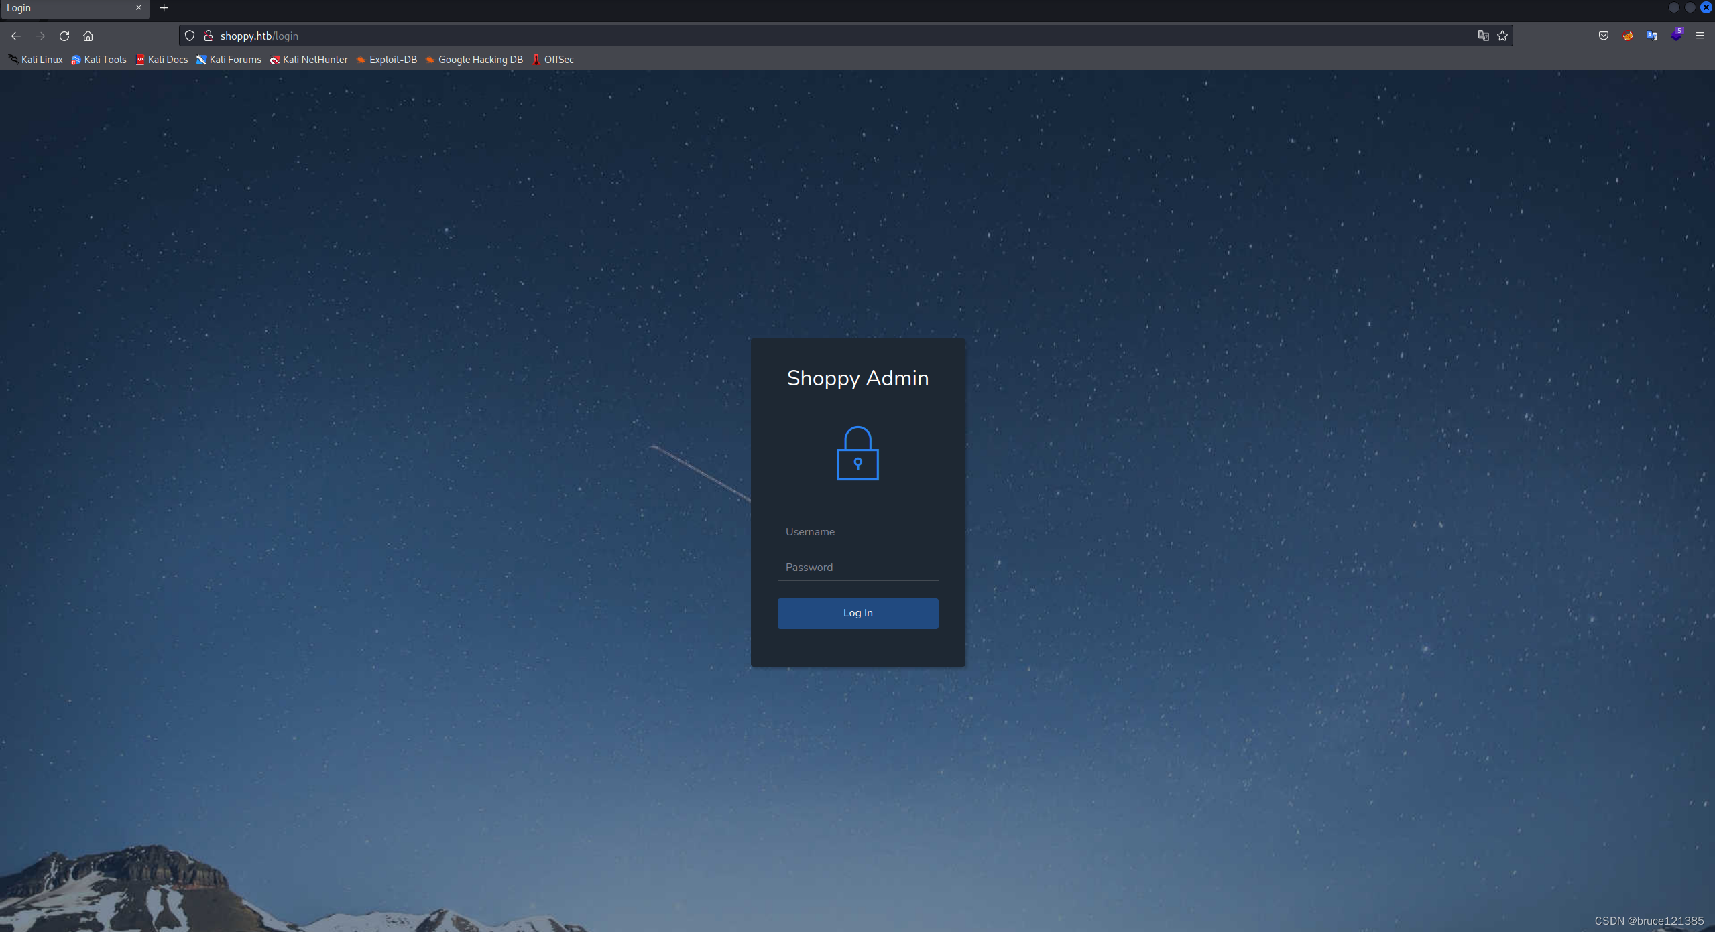Click the Password input field
Viewport: 1715px width, 932px height.
(x=857, y=567)
